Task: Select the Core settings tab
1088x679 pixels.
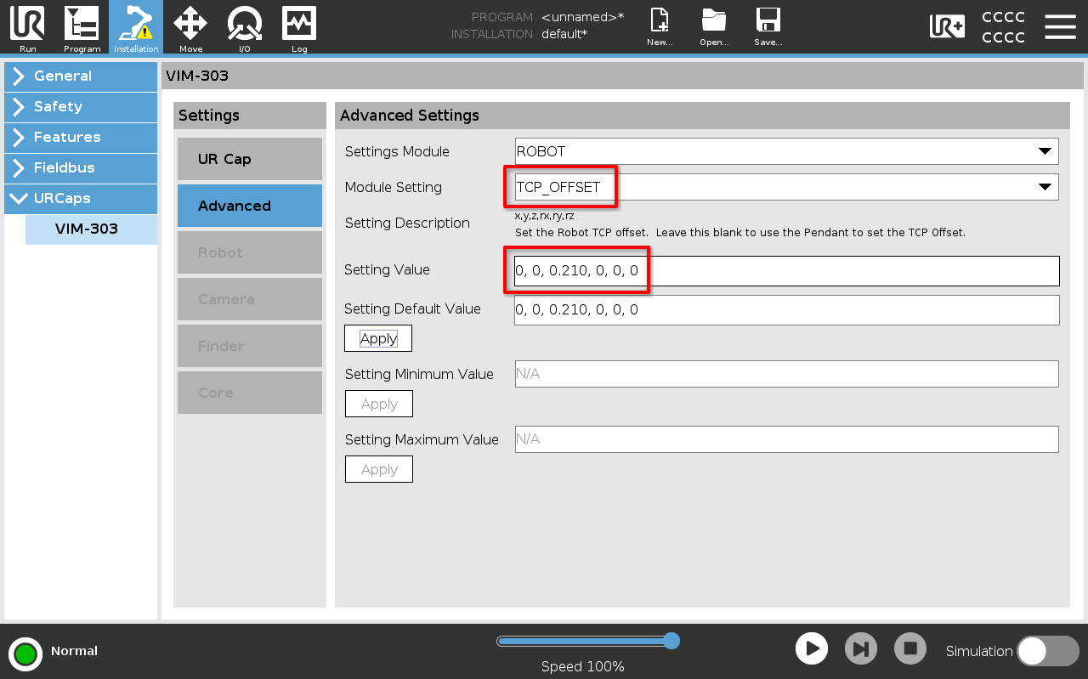Action: [x=250, y=393]
